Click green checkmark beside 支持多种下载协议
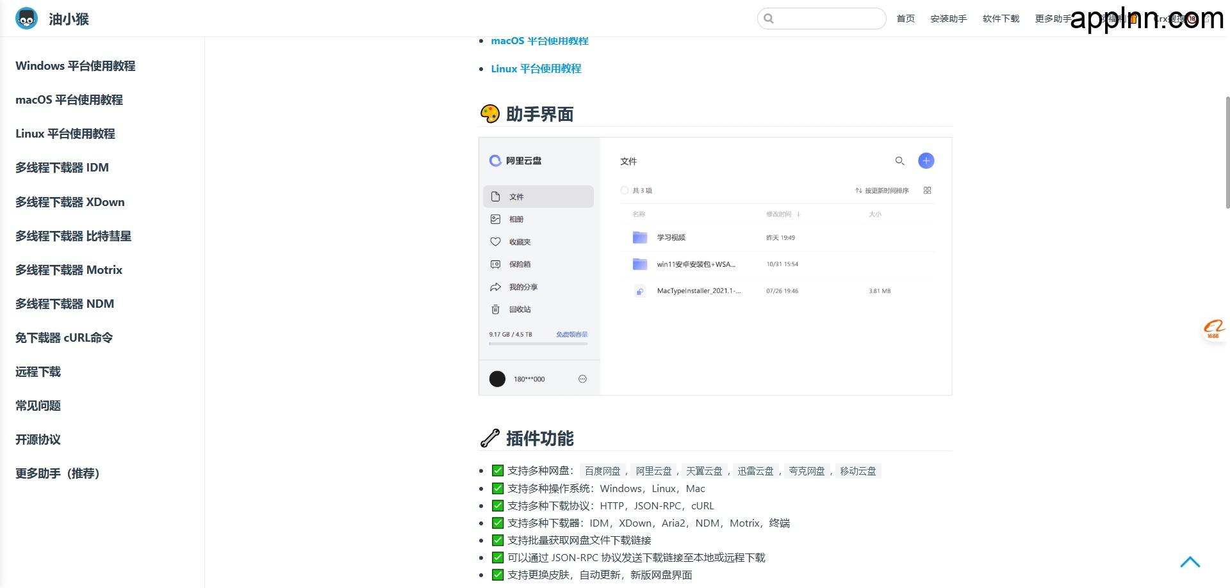Screen dimensions: 1230x588 click(498, 505)
